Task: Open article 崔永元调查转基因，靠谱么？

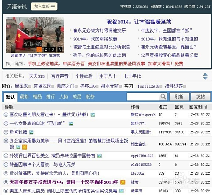Action: tap(168, 47)
